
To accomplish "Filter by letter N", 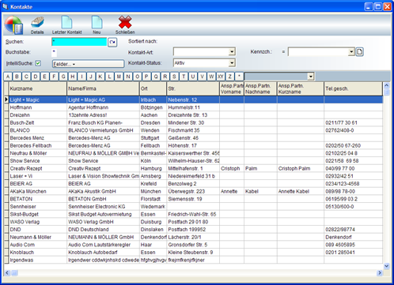I will pyautogui.click(x=128, y=77).
